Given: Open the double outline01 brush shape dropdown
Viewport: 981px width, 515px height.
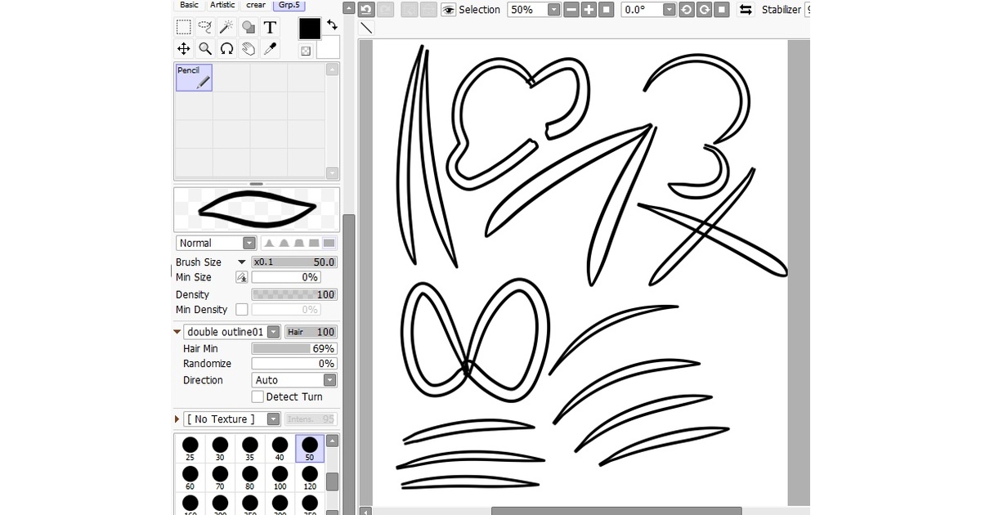Looking at the screenshot, I should (232, 332).
